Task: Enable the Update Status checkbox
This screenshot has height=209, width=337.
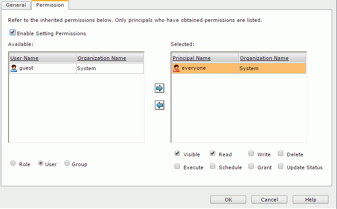Action: tap(281, 166)
